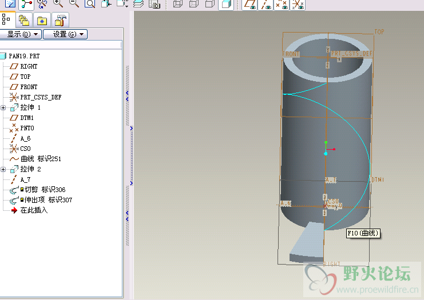Viewport: 424px width, 300px height.
Task: Open the 显示(O) dropdown menu
Action: coord(20,34)
